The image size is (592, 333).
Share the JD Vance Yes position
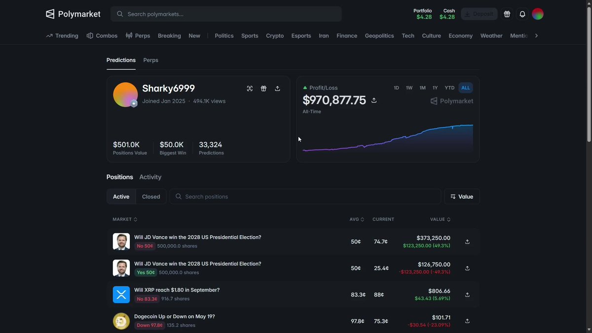coord(467,268)
